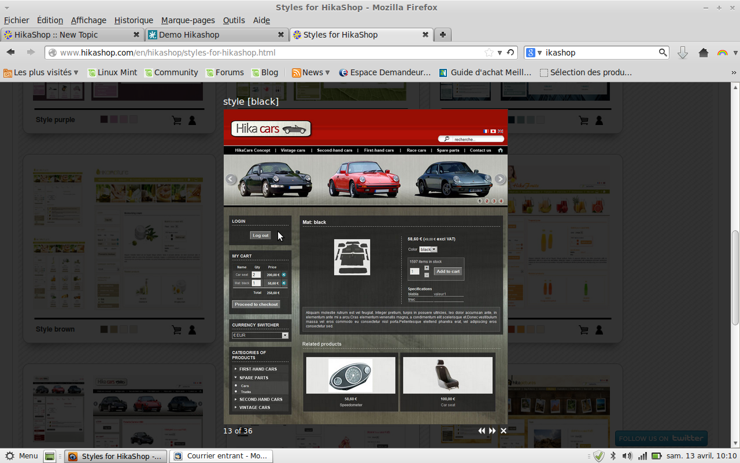Open Blog bookmark
This screenshot has height=463, width=740.
pos(265,72)
